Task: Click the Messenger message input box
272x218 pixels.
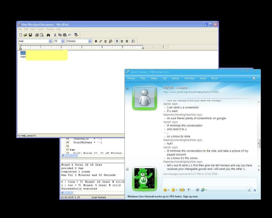Action: coord(209,182)
